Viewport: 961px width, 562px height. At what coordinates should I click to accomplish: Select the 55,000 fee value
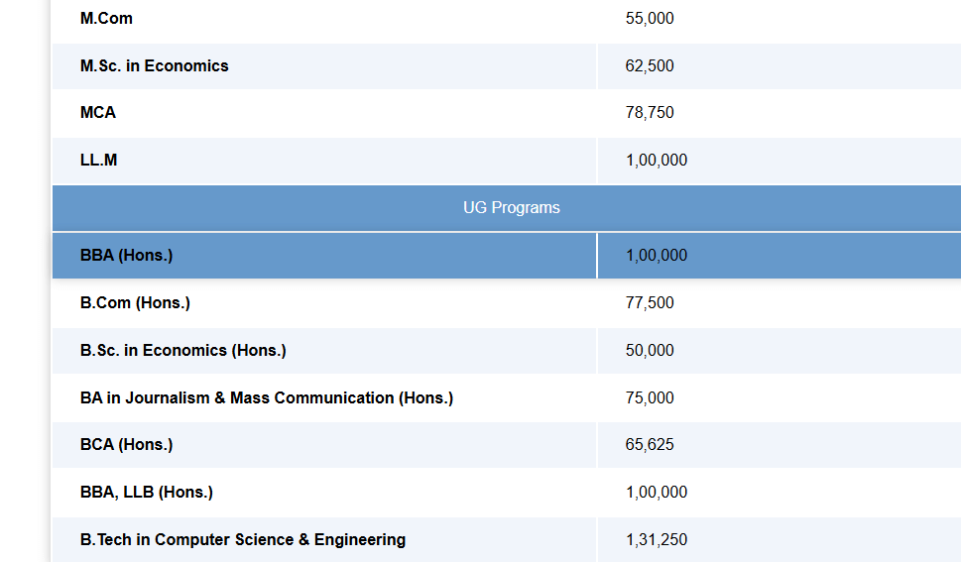tap(650, 19)
